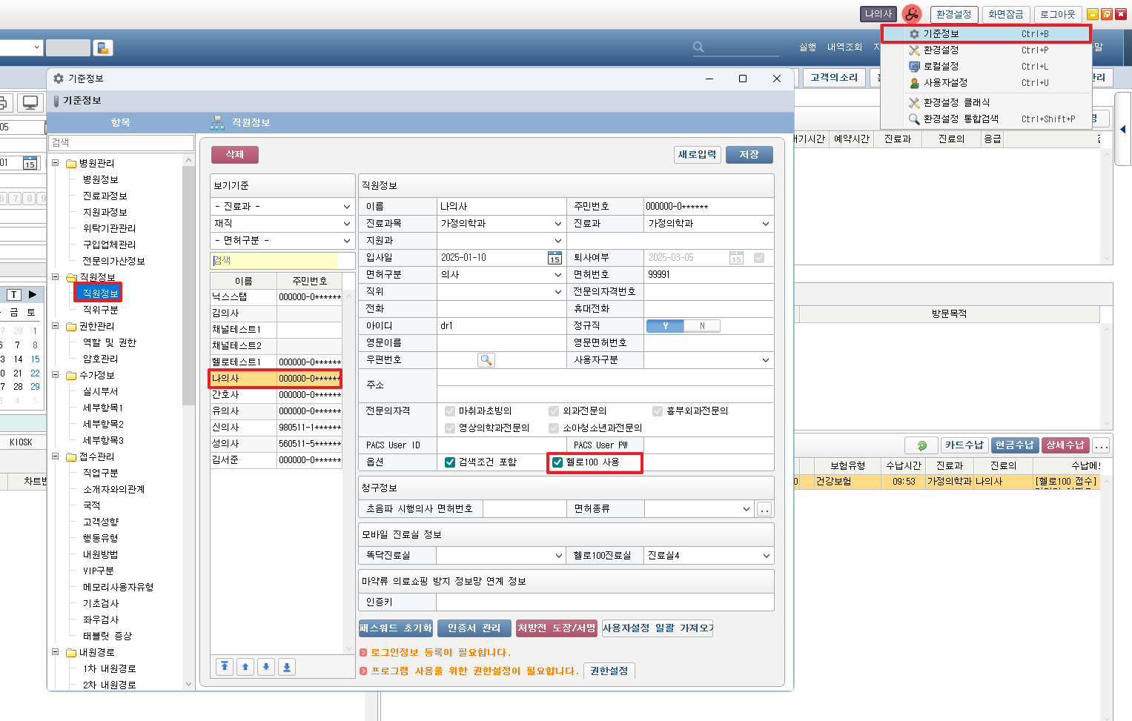Click the move-up arrow below staff list
The height and width of the screenshot is (721, 1132).
(245, 667)
